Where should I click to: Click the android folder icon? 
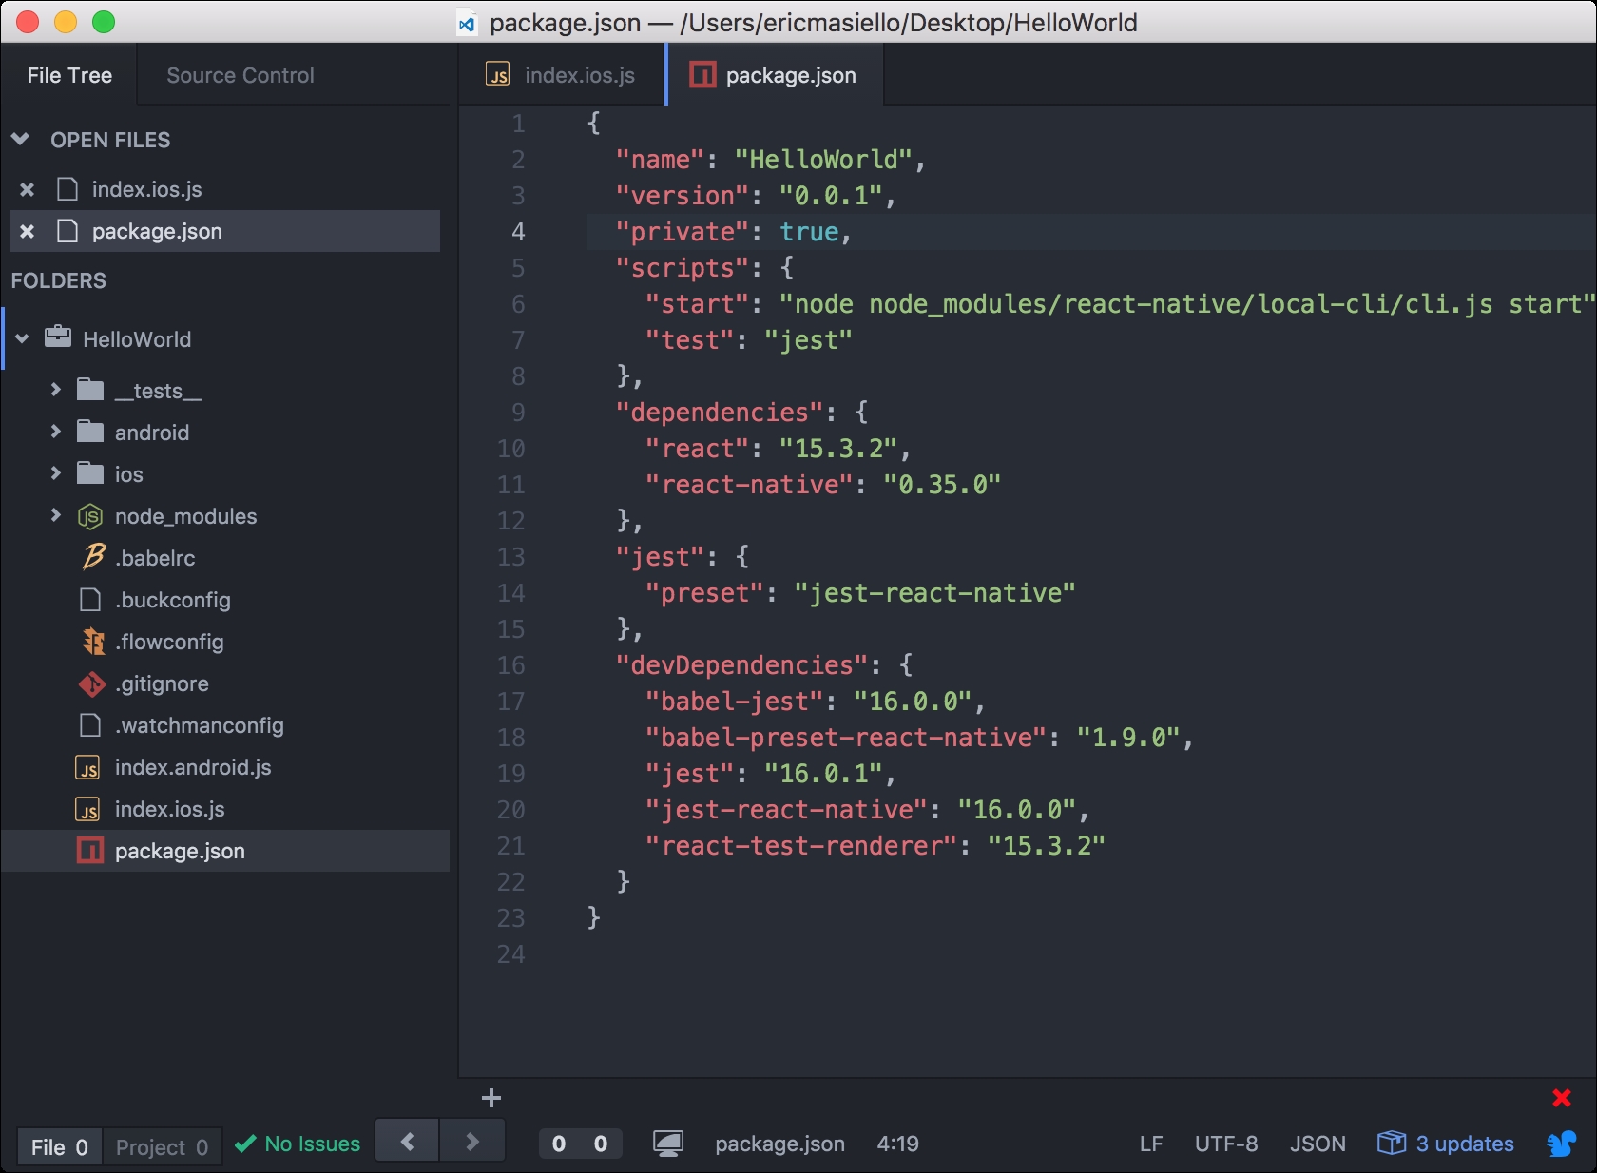tap(90, 432)
